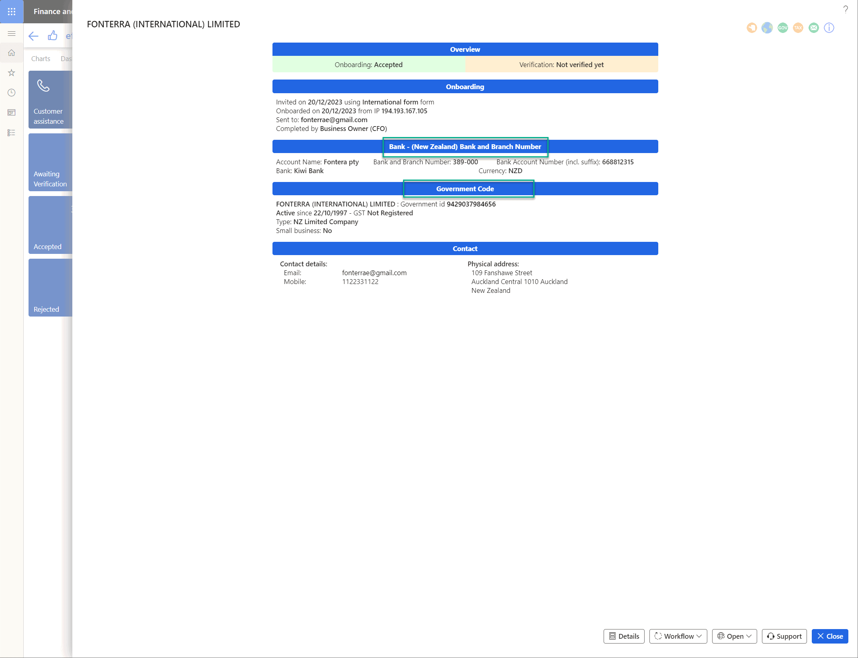The width and height of the screenshot is (858, 658).
Task: Click the green envelope email icon
Action: click(x=814, y=28)
